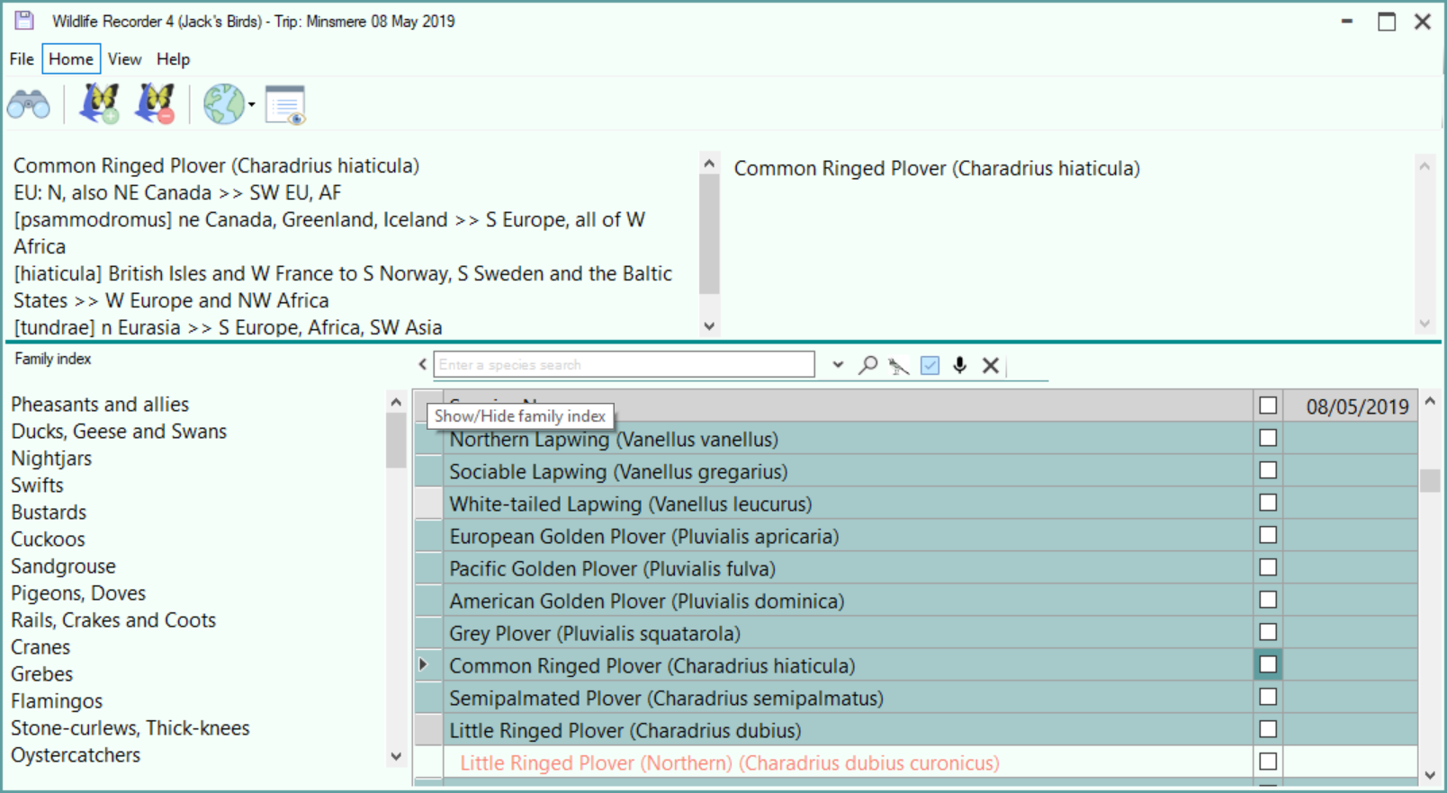Screen dimensions: 1447x793
Task: Click the species grid scrollbar thumb
Action: pyautogui.click(x=1429, y=481)
